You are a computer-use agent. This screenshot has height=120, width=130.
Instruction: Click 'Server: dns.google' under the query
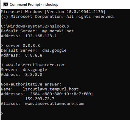[x=24, y=70]
